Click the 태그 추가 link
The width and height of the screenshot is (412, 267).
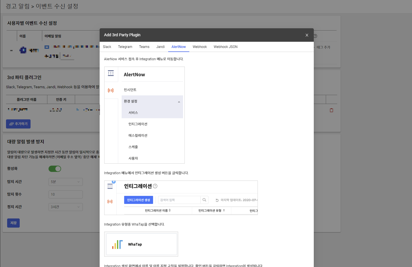coord(323,47)
